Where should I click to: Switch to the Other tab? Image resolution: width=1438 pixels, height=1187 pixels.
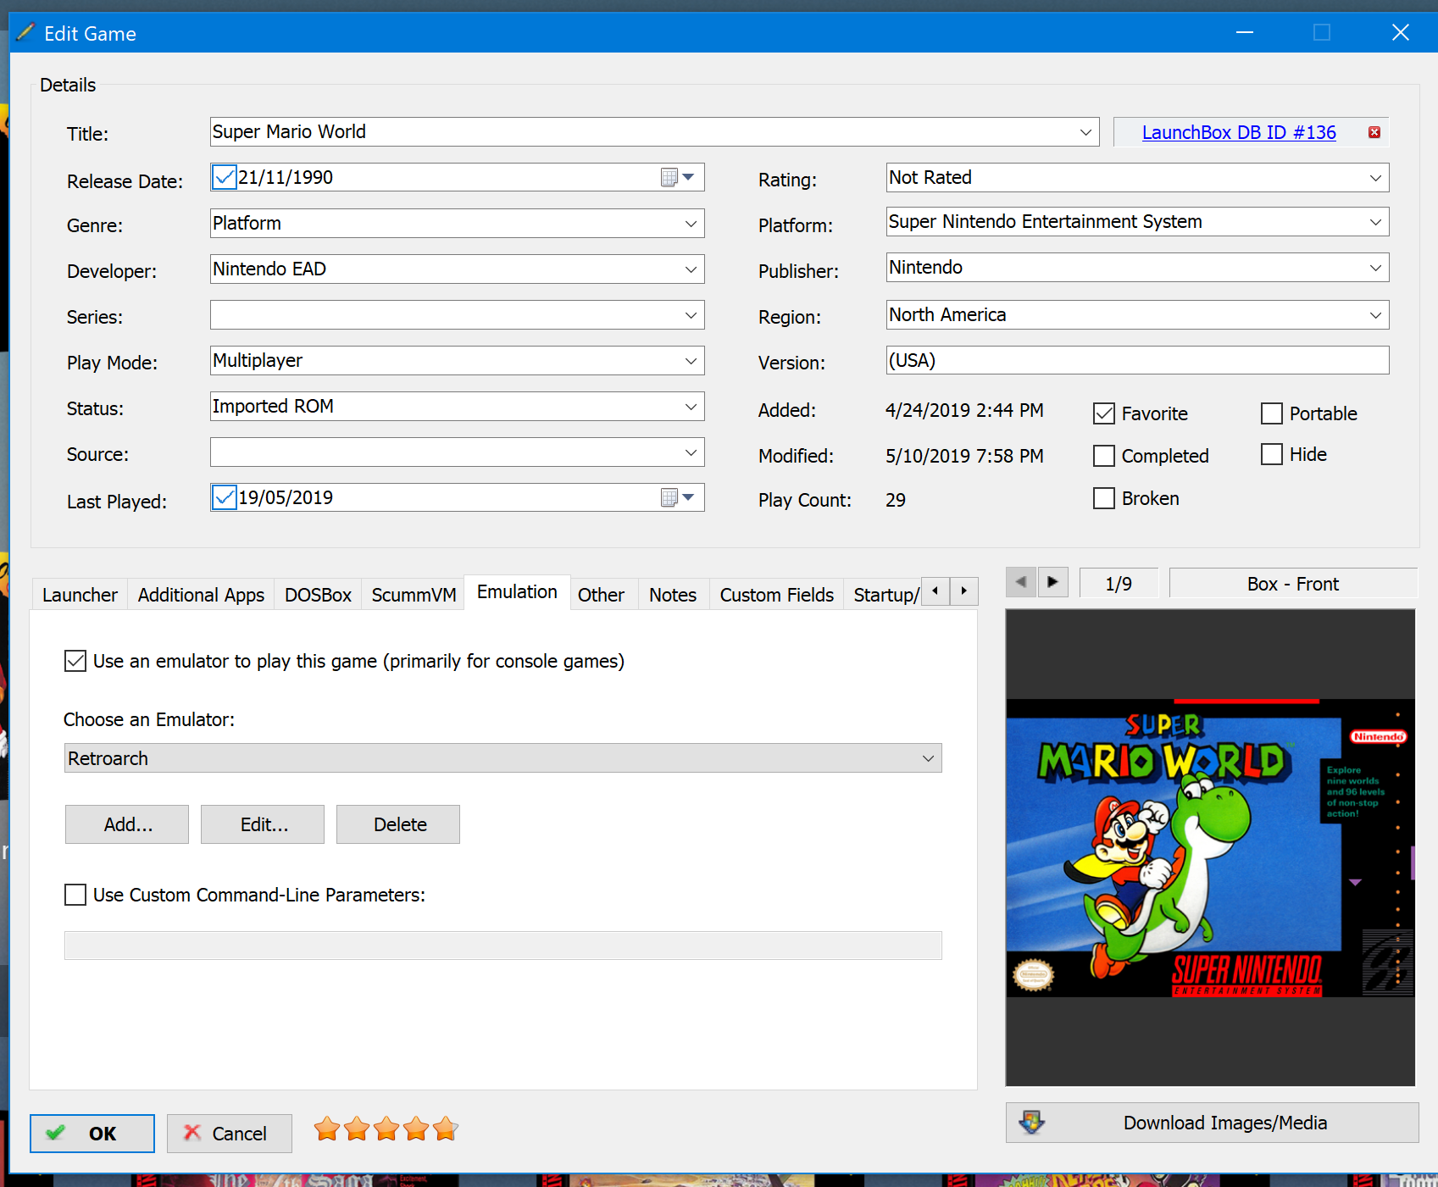pyautogui.click(x=601, y=595)
